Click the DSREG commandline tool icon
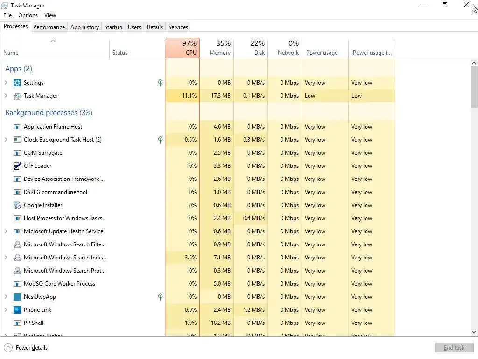 tap(17, 192)
